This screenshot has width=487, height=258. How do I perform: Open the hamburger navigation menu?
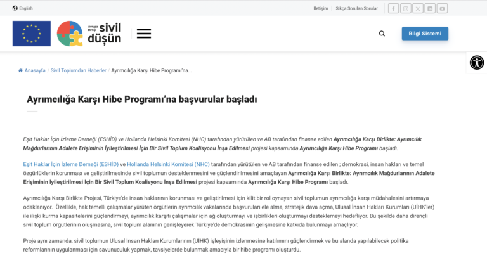tap(144, 34)
